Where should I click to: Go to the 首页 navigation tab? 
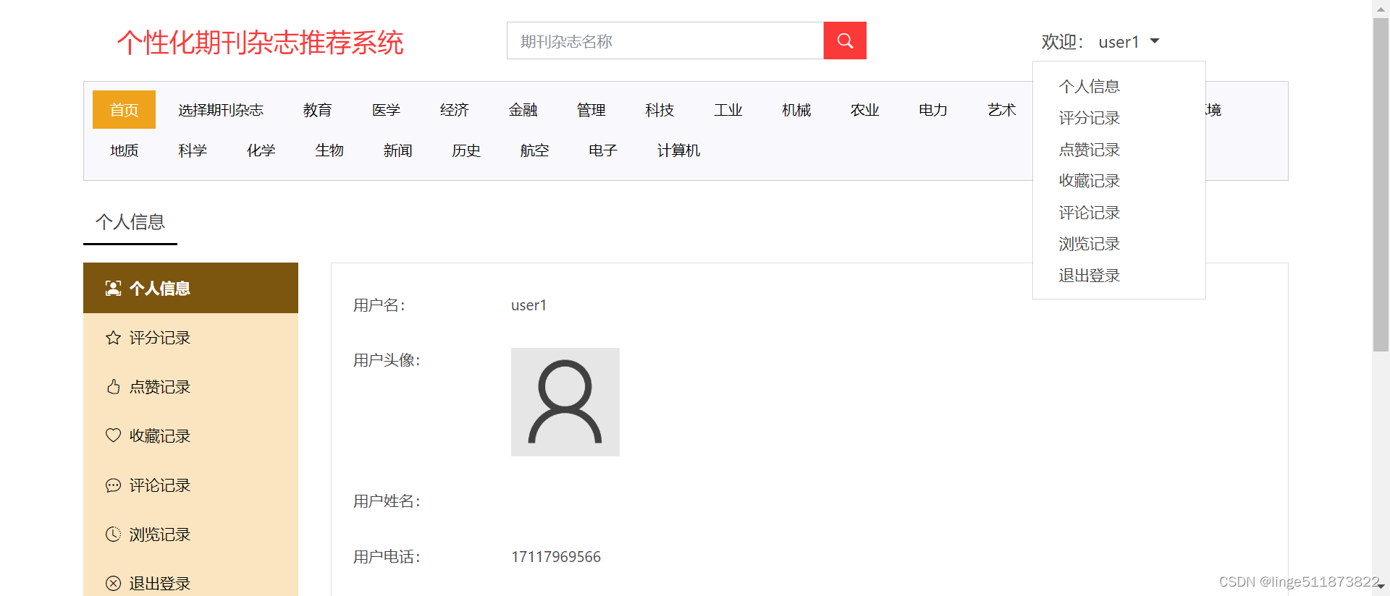pyautogui.click(x=124, y=110)
